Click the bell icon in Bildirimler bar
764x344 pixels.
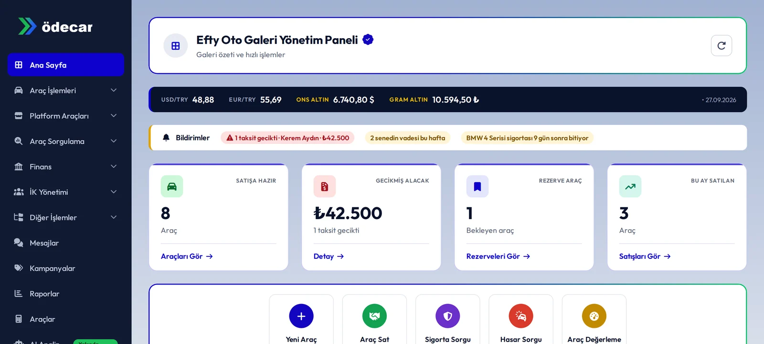click(166, 138)
